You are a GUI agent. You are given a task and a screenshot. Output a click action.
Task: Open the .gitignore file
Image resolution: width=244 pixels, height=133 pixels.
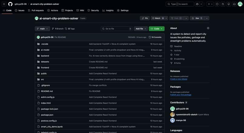coord(45,85)
